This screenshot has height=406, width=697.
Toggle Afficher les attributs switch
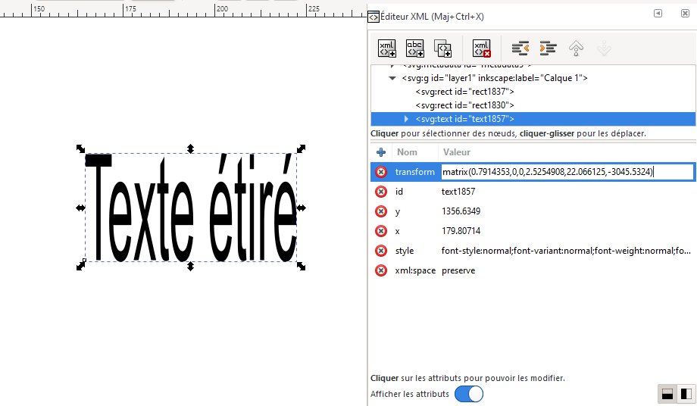(468, 394)
